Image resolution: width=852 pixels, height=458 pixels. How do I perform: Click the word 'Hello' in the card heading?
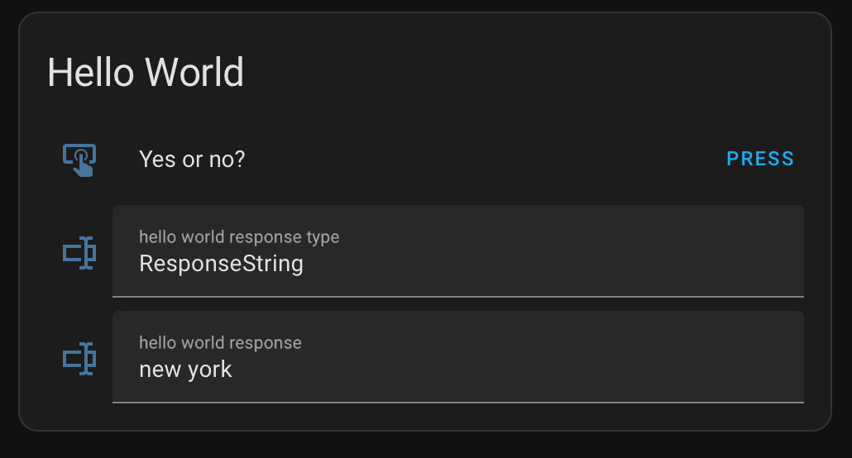(91, 72)
